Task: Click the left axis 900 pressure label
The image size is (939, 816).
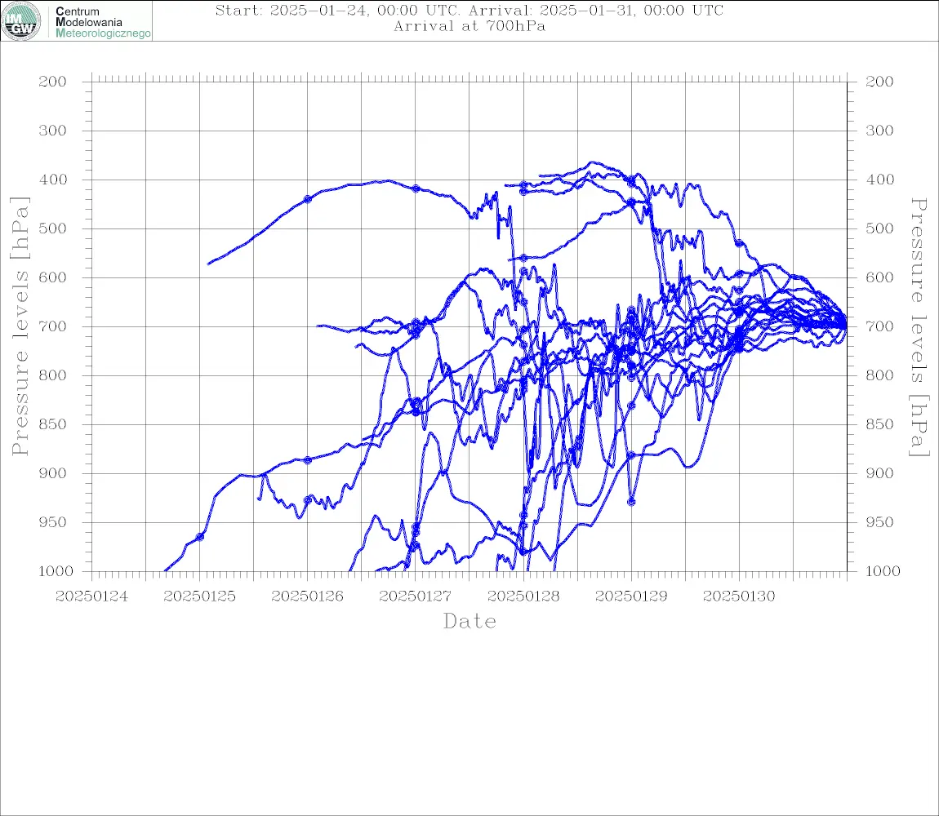Action: (x=53, y=473)
